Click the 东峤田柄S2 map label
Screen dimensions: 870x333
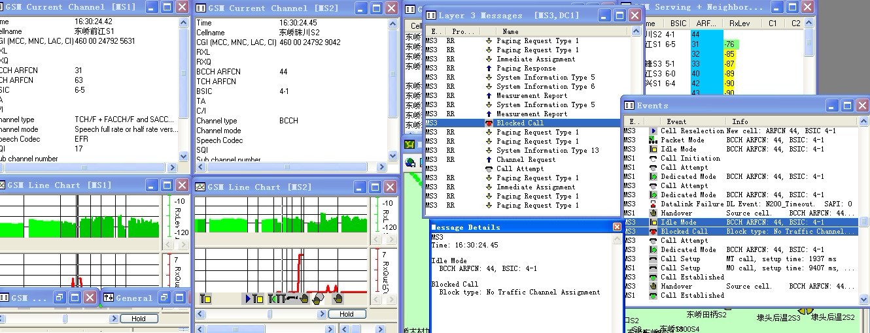click(706, 315)
